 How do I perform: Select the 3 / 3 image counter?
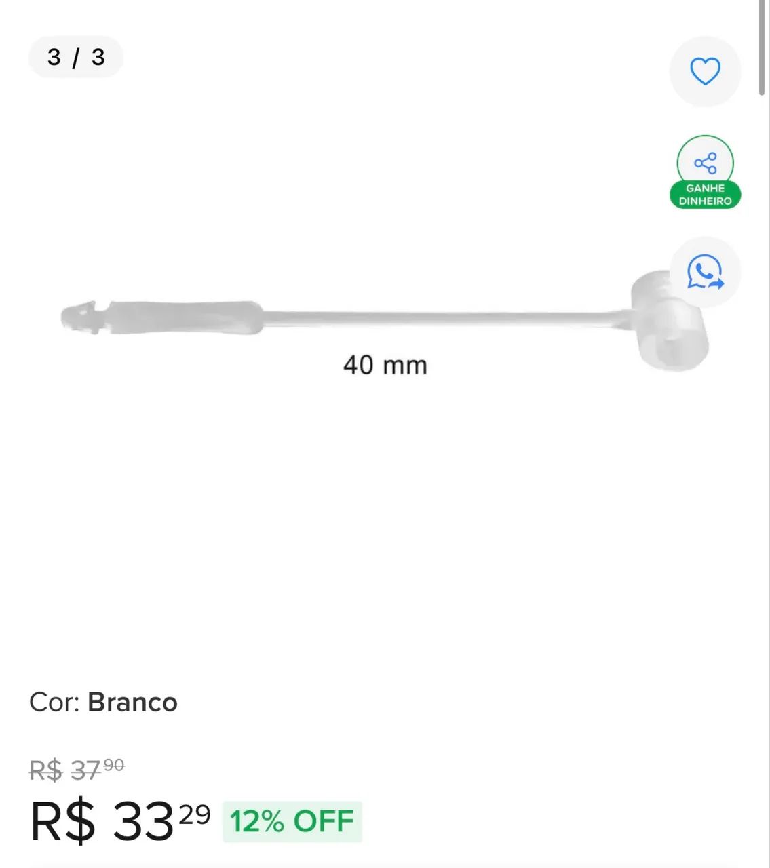point(76,57)
